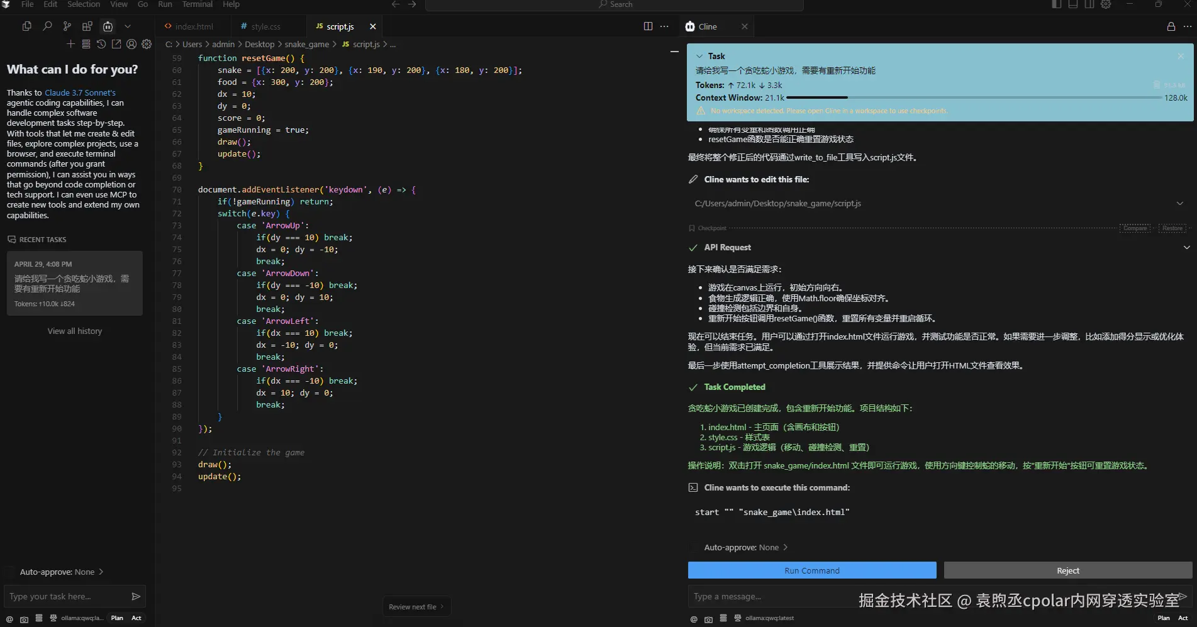Open the File menu
Image resolution: width=1197 pixels, height=627 pixels.
(27, 4)
